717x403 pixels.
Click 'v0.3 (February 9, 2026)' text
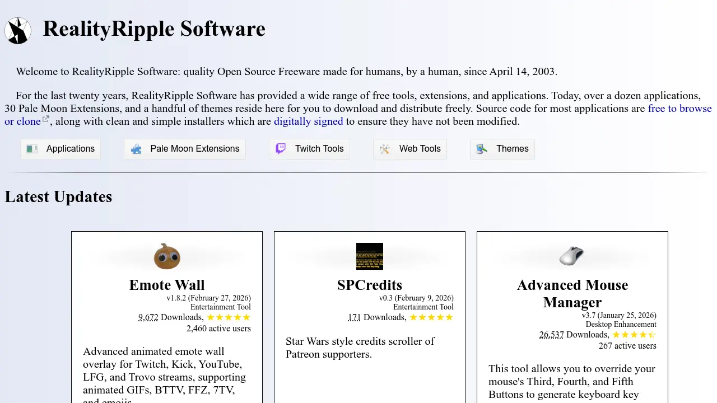pos(416,298)
